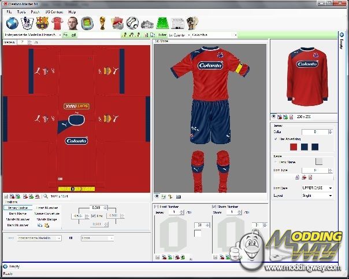Open the golden trophy tournaments icon
This screenshot has width=349, height=279.
pos(102,24)
